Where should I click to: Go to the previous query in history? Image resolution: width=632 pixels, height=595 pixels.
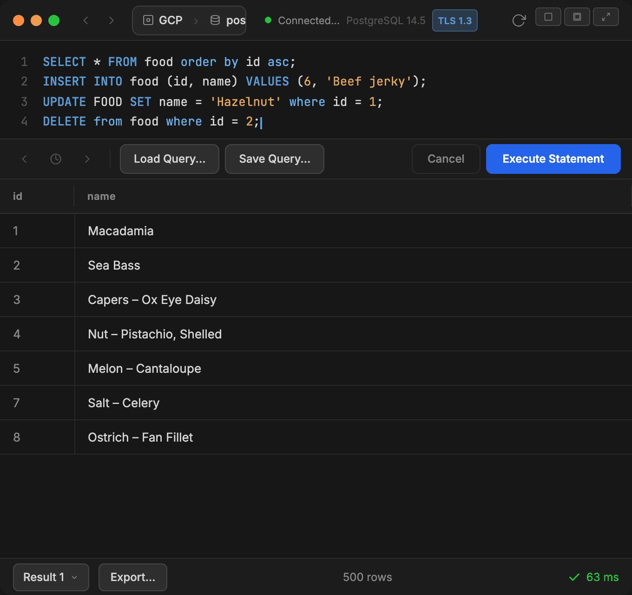pos(25,159)
